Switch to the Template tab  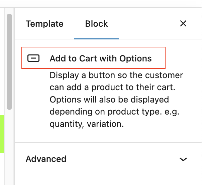tap(44, 24)
